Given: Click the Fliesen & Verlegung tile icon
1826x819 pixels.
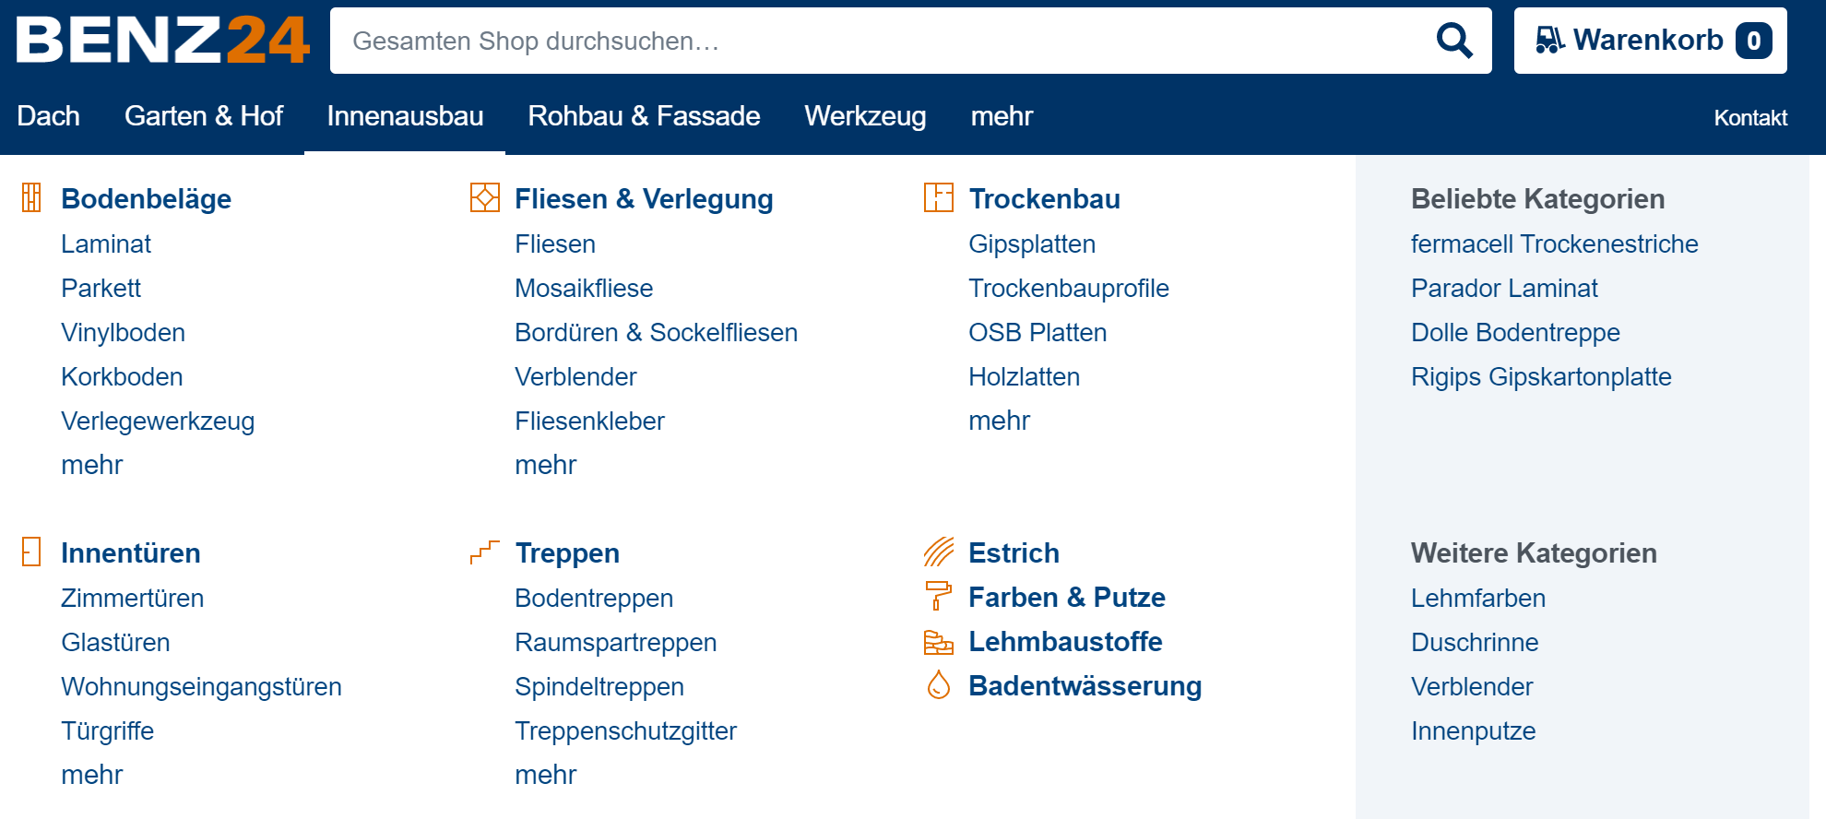Looking at the screenshot, I should click(484, 197).
